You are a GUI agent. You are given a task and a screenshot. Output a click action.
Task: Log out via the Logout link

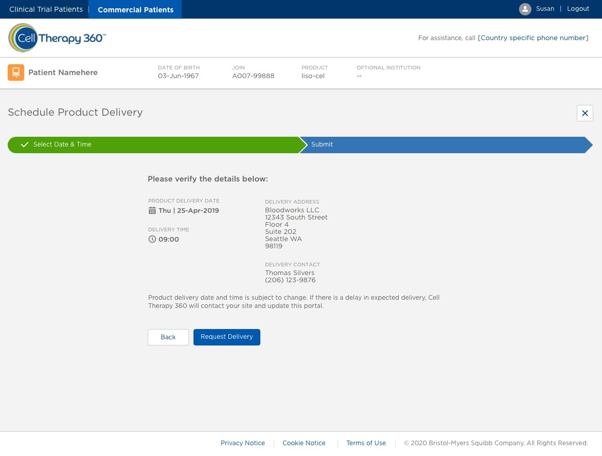[578, 9]
